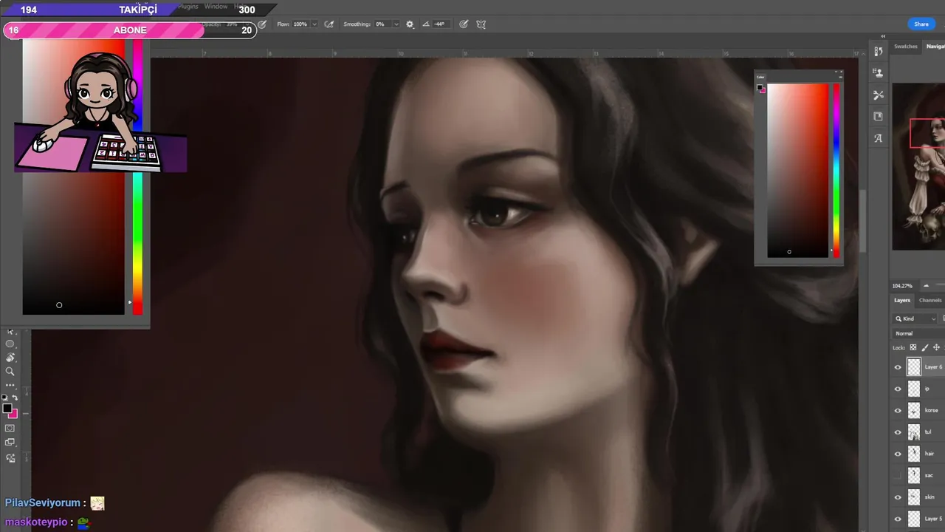
Task: Select the 'skin' layer name
Action: (929, 497)
